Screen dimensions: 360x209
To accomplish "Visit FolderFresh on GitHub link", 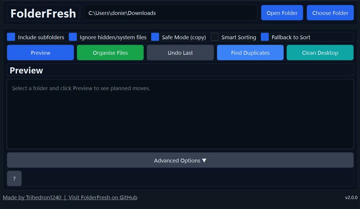I will click(x=103, y=197).
